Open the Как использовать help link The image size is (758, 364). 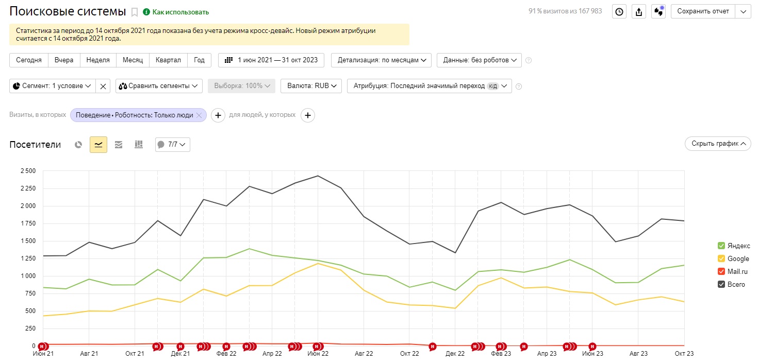(x=176, y=12)
